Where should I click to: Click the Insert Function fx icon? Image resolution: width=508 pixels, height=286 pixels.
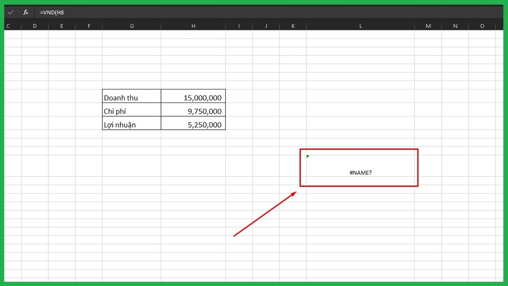click(x=25, y=12)
